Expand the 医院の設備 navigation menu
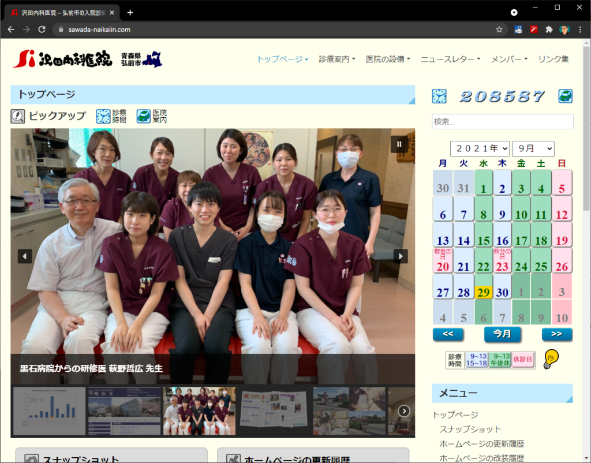The width and height of the screenshot is (591, 463). (x=388, y=59)
